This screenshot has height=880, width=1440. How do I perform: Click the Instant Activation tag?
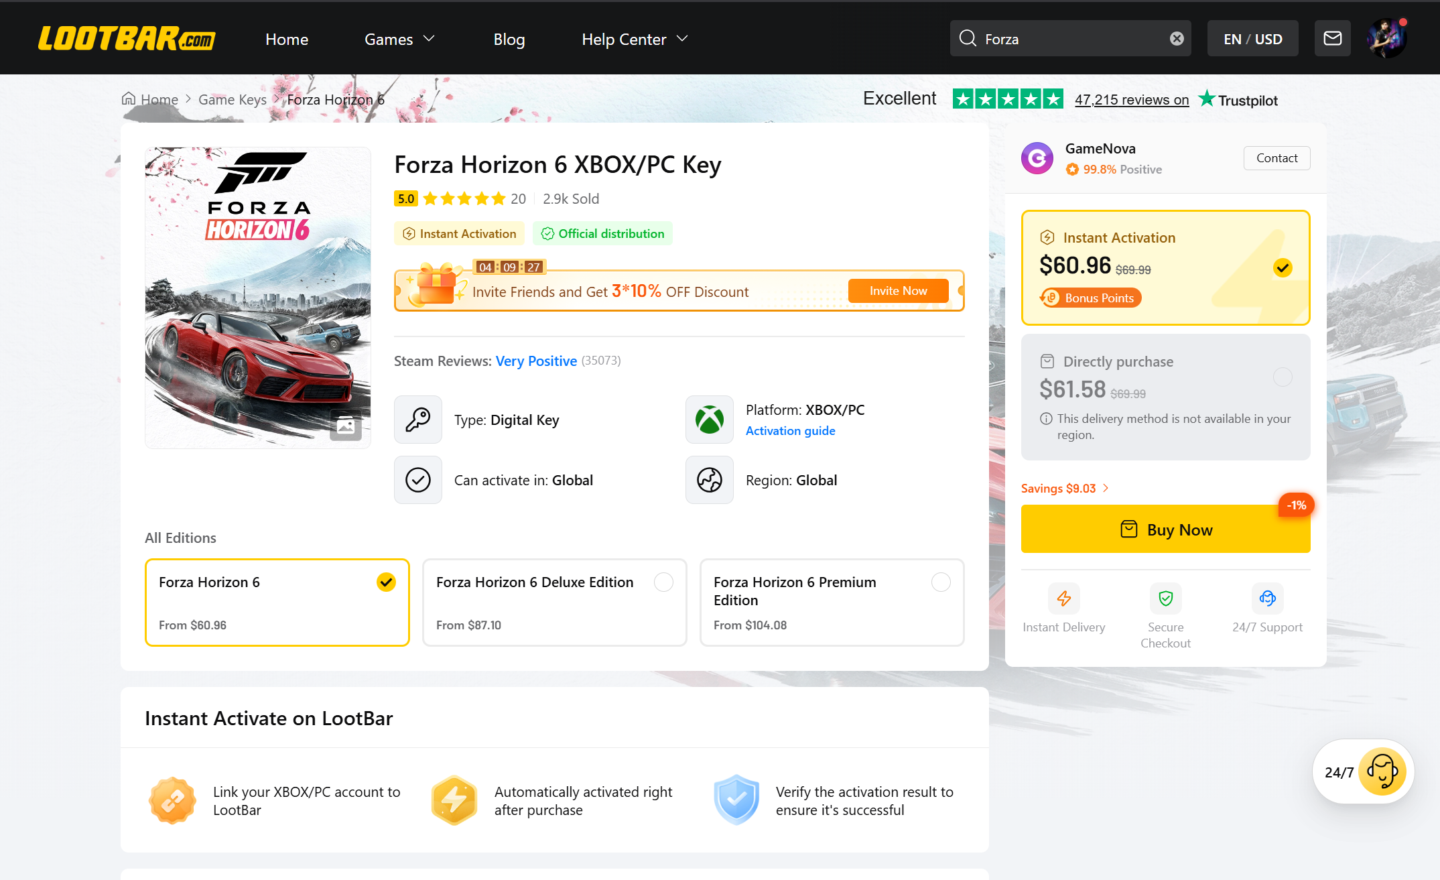click(x=460, y=233)
